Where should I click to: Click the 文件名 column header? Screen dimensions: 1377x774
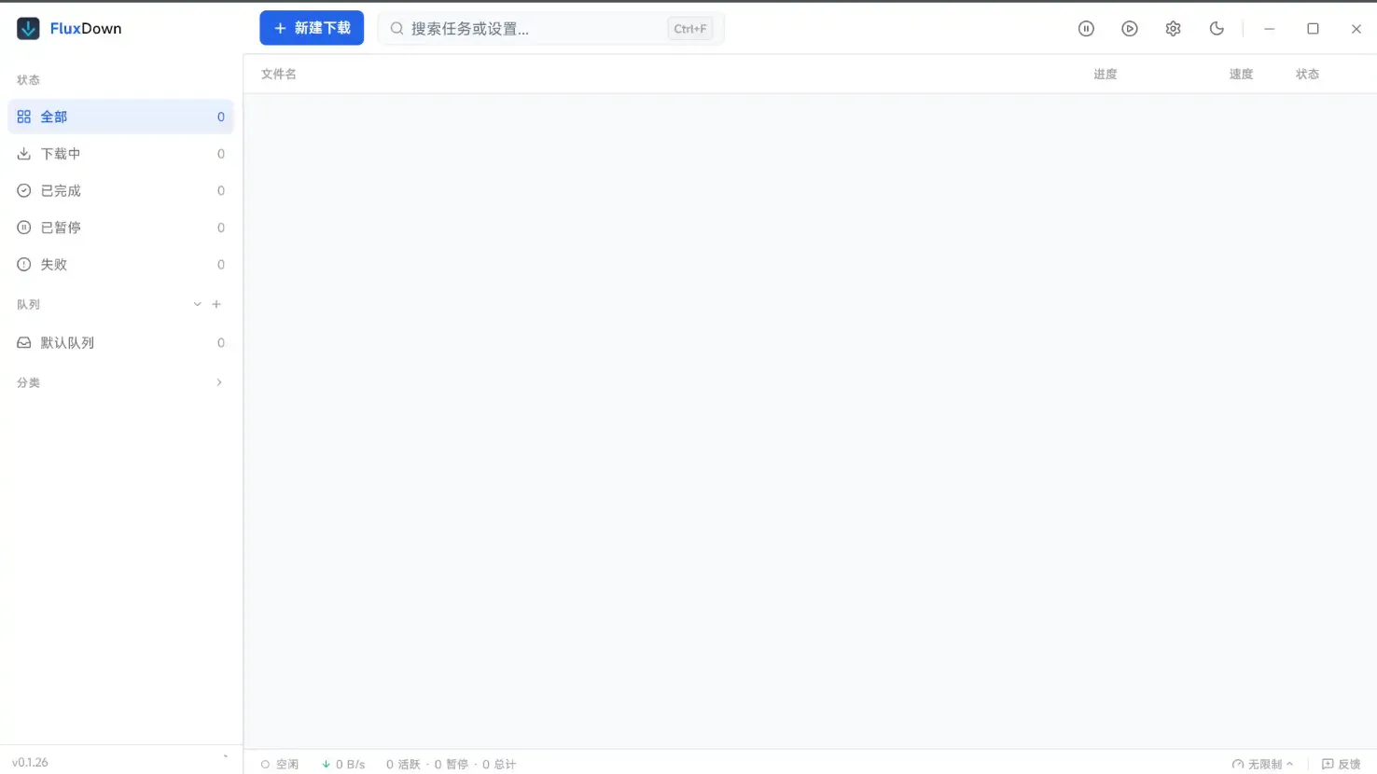coord(278,74)
